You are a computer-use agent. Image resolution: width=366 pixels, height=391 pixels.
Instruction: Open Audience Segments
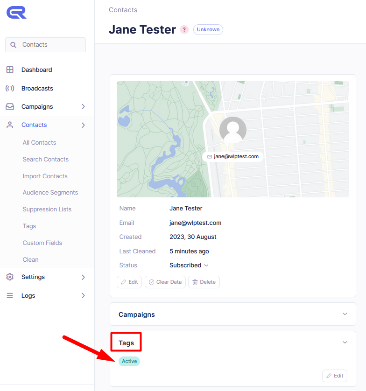(x=50, y=193)
